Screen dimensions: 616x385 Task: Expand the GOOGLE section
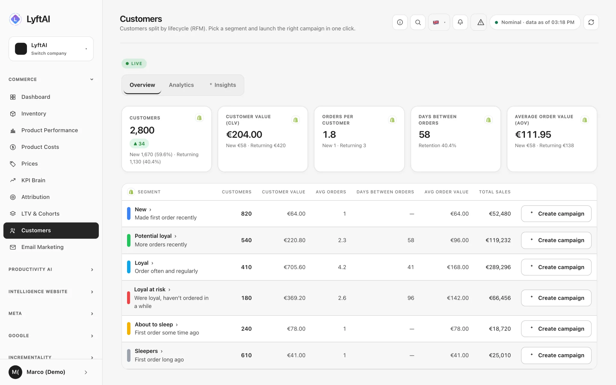[x=51, y=336]
